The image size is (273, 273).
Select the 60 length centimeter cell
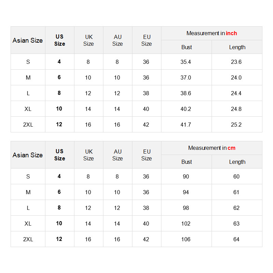pyautogui.click(x=236, y=176)
